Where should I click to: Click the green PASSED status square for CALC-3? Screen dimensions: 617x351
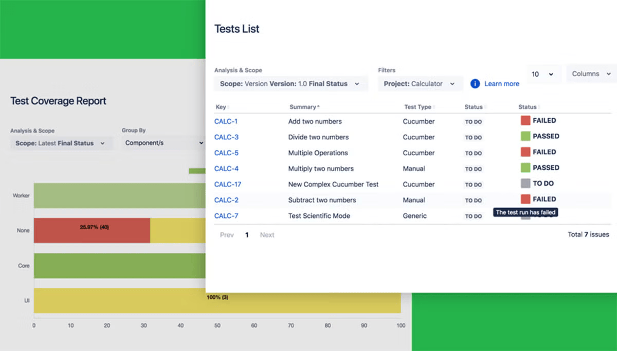(525, 136)
